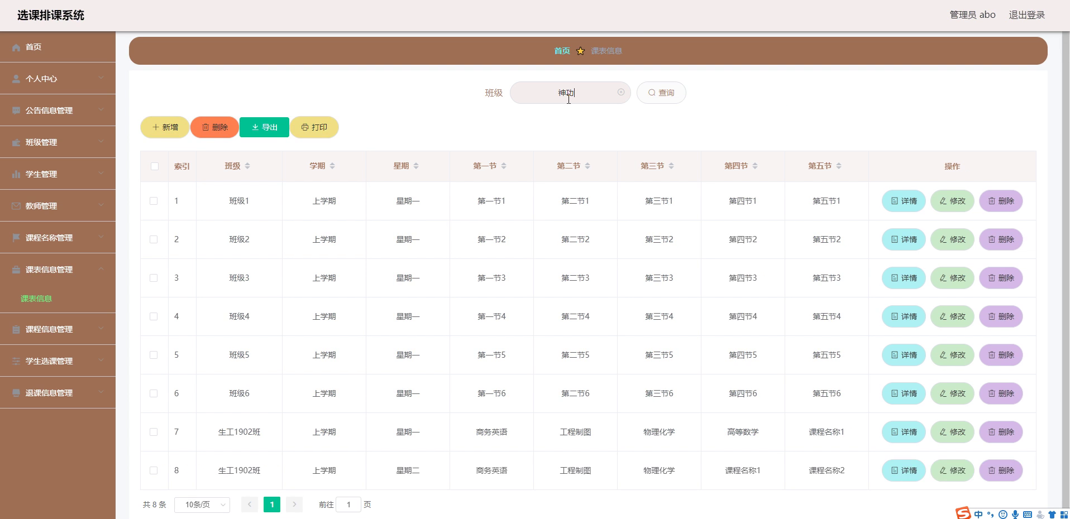This screenshot has width=1070, height=519.
Task: Expand the 班级管理 menu chevron
Action: pyautogui.click(x=101, y=142)
